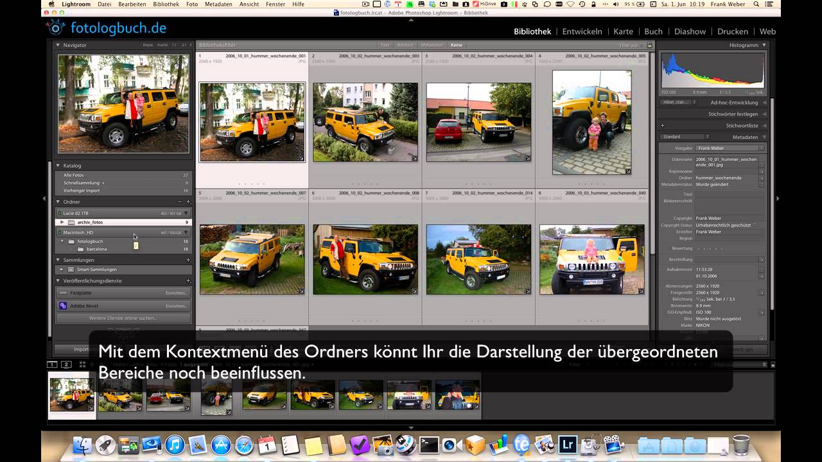Image resolution: width=822 pixels, height=462 pixels.
Task: Open yellow Stickies note in Dock
Action: pyautogui.click(x=313, y=445)
